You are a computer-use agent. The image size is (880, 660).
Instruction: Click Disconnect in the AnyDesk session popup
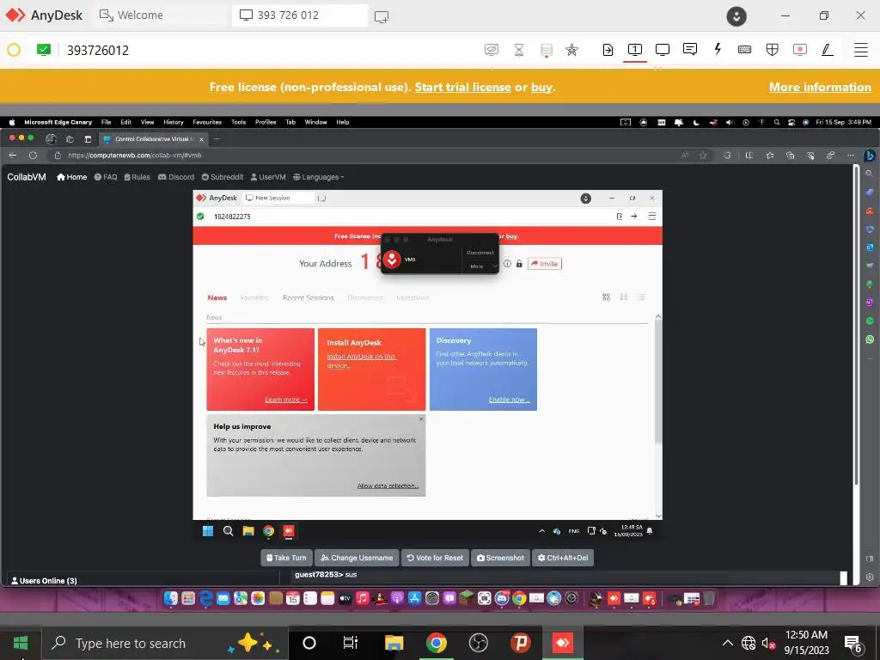[x=480, y=253]
